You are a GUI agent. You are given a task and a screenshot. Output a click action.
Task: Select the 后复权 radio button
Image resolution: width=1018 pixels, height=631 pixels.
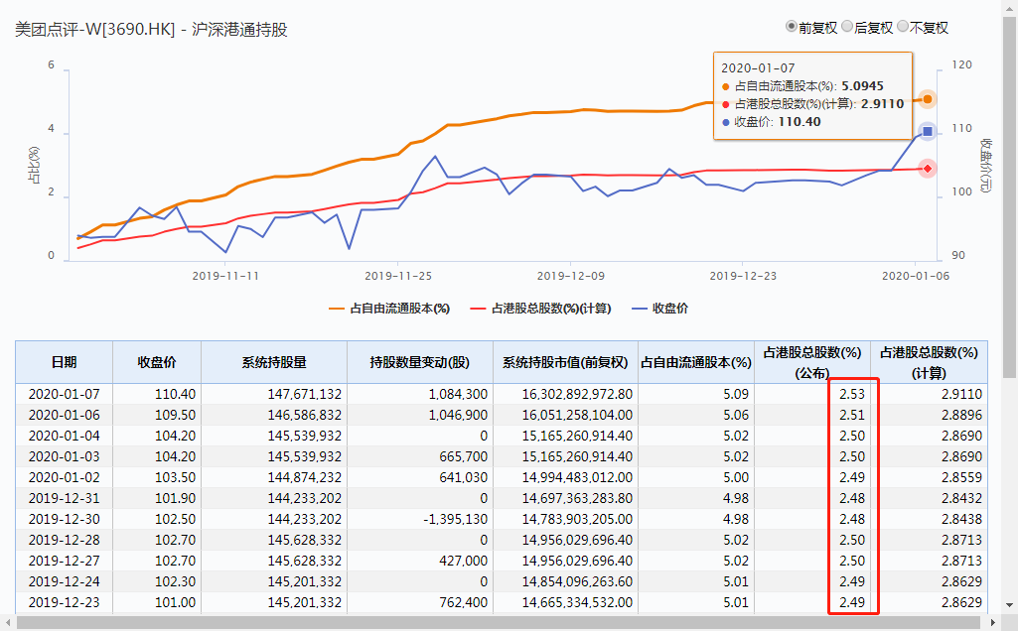(847, 28)
